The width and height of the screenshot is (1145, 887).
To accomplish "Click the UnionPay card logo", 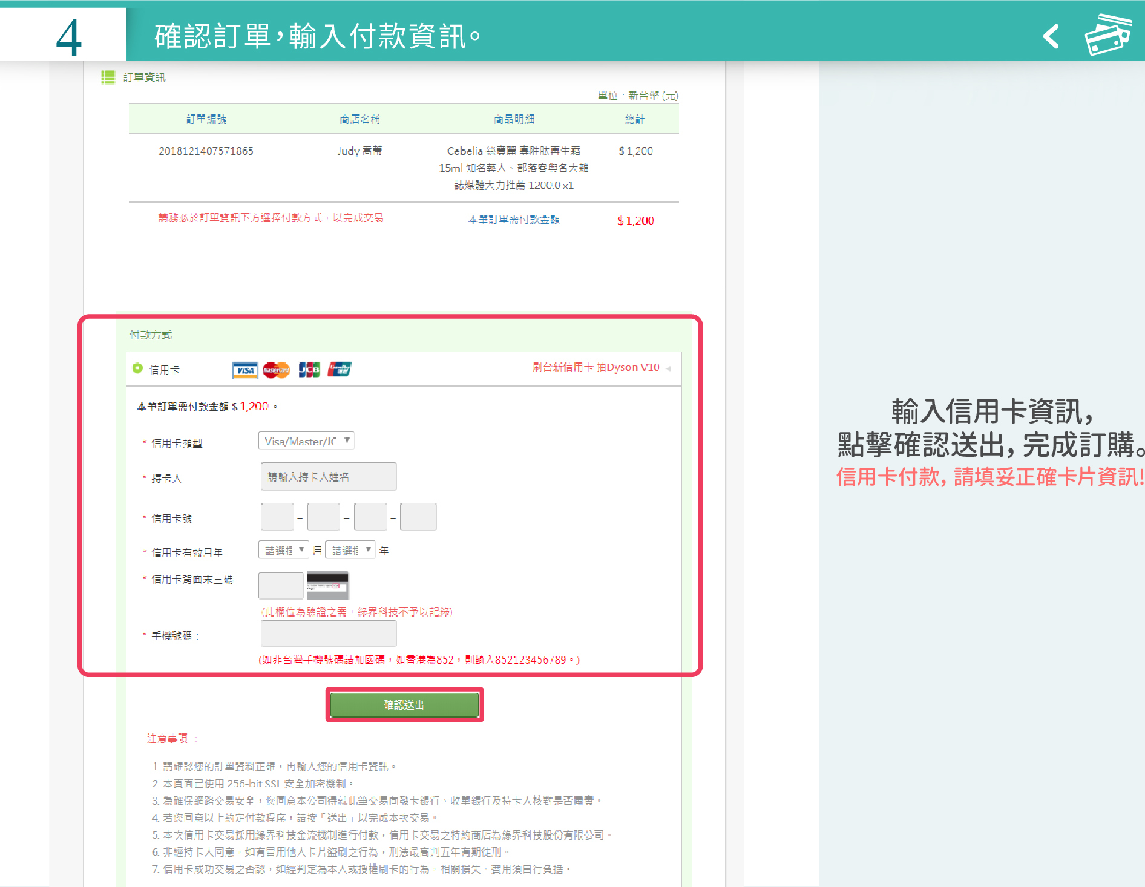I will (340, 369).
